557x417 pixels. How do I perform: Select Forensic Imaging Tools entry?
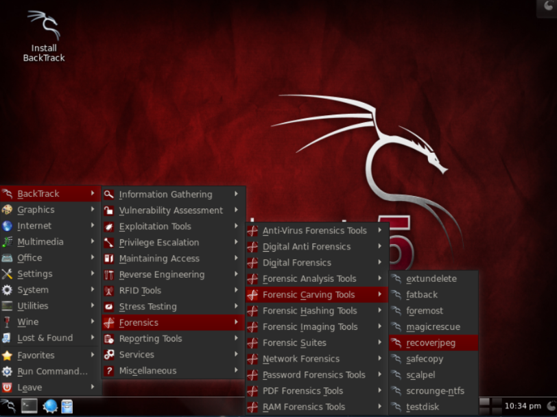pos(316,326)
